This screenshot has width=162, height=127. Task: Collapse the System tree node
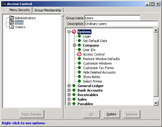pos(69,32)
